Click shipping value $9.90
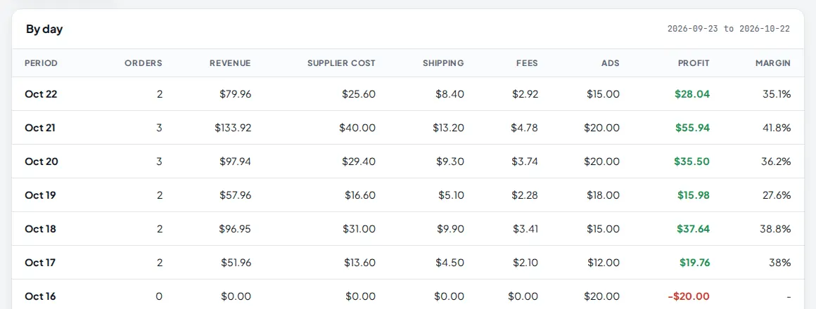The image size is (816, 309). pos(450,229)
